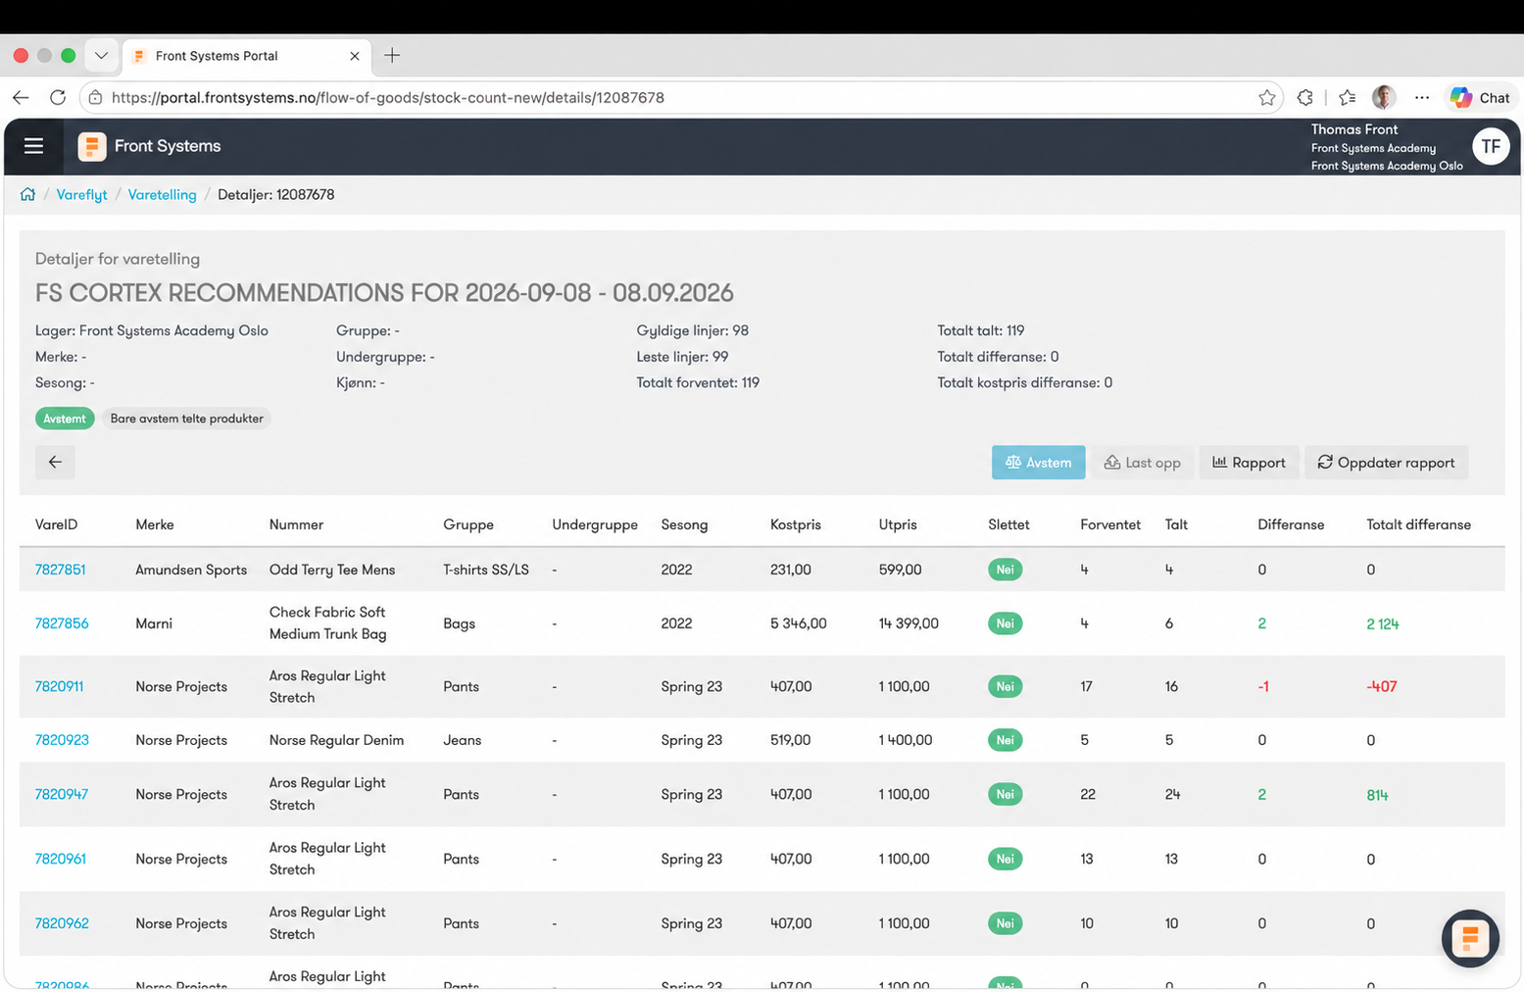Screen dimensions: 1524x992
Task: Navigate to Vareflyt breadcrumb link
Action: 81,194
